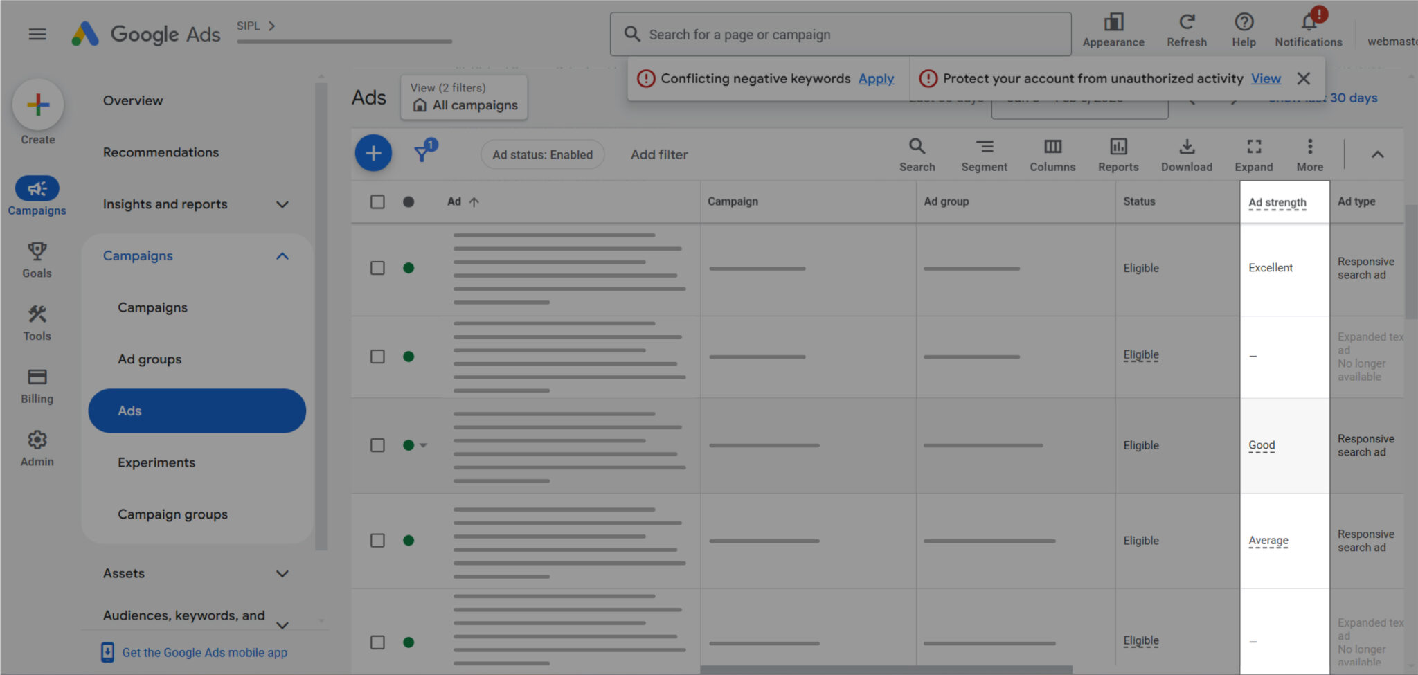The image size is (1418, 675).
Task: Open the All campaigns view selector
Action: point(464,97)
